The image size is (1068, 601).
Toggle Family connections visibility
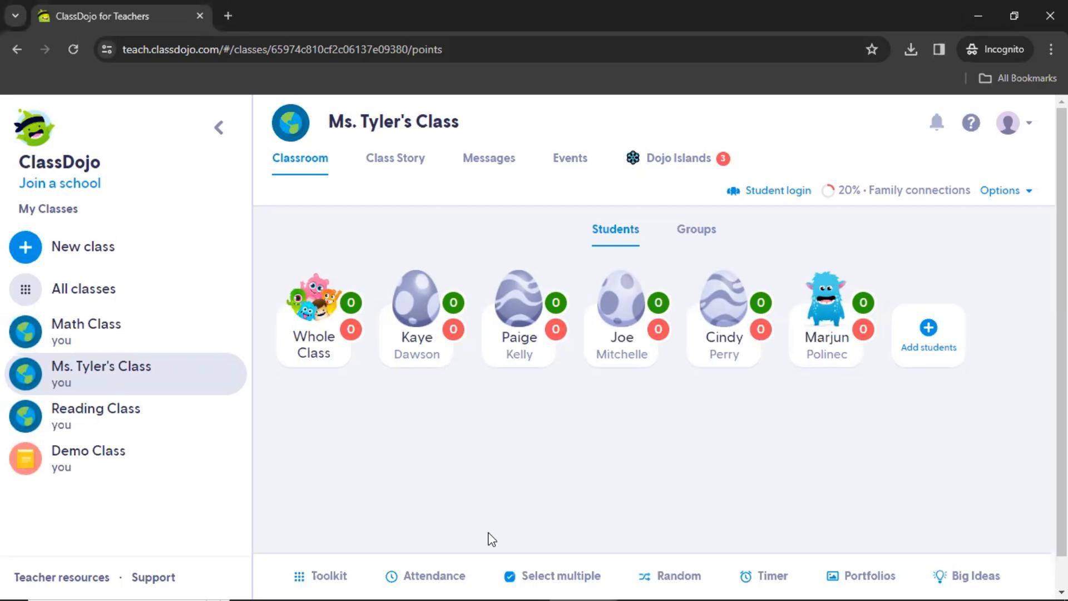tap(896, 190)
